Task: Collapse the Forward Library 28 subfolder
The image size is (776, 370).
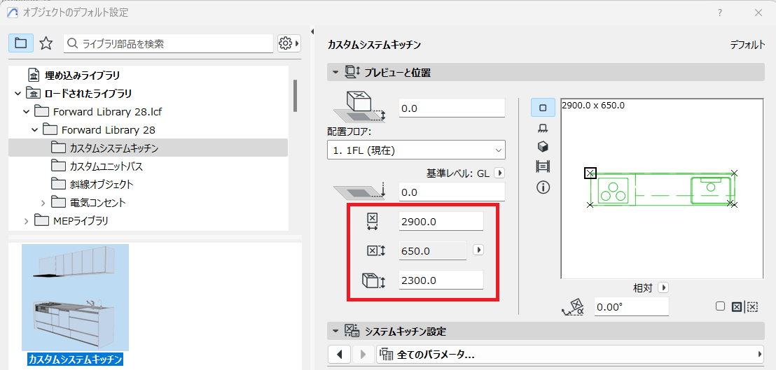Action: pos(34,130)
